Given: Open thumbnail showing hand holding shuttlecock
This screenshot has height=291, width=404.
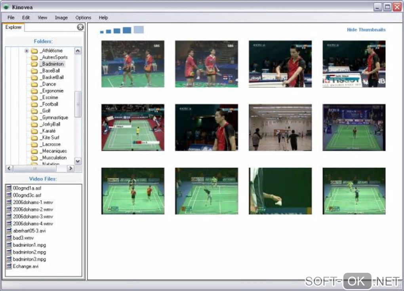Looking at the screenshot, I should pyautogui.click(x=280, y=191).
